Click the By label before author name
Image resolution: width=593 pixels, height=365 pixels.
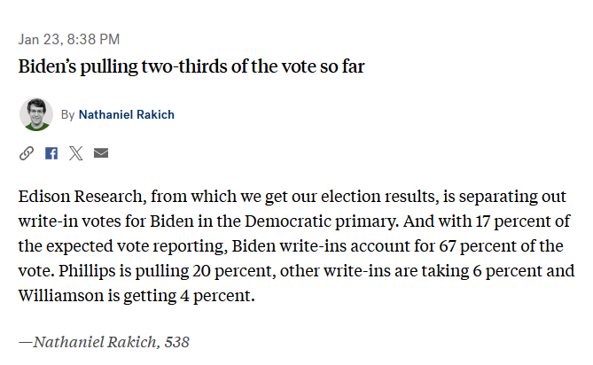click(67, 114)
